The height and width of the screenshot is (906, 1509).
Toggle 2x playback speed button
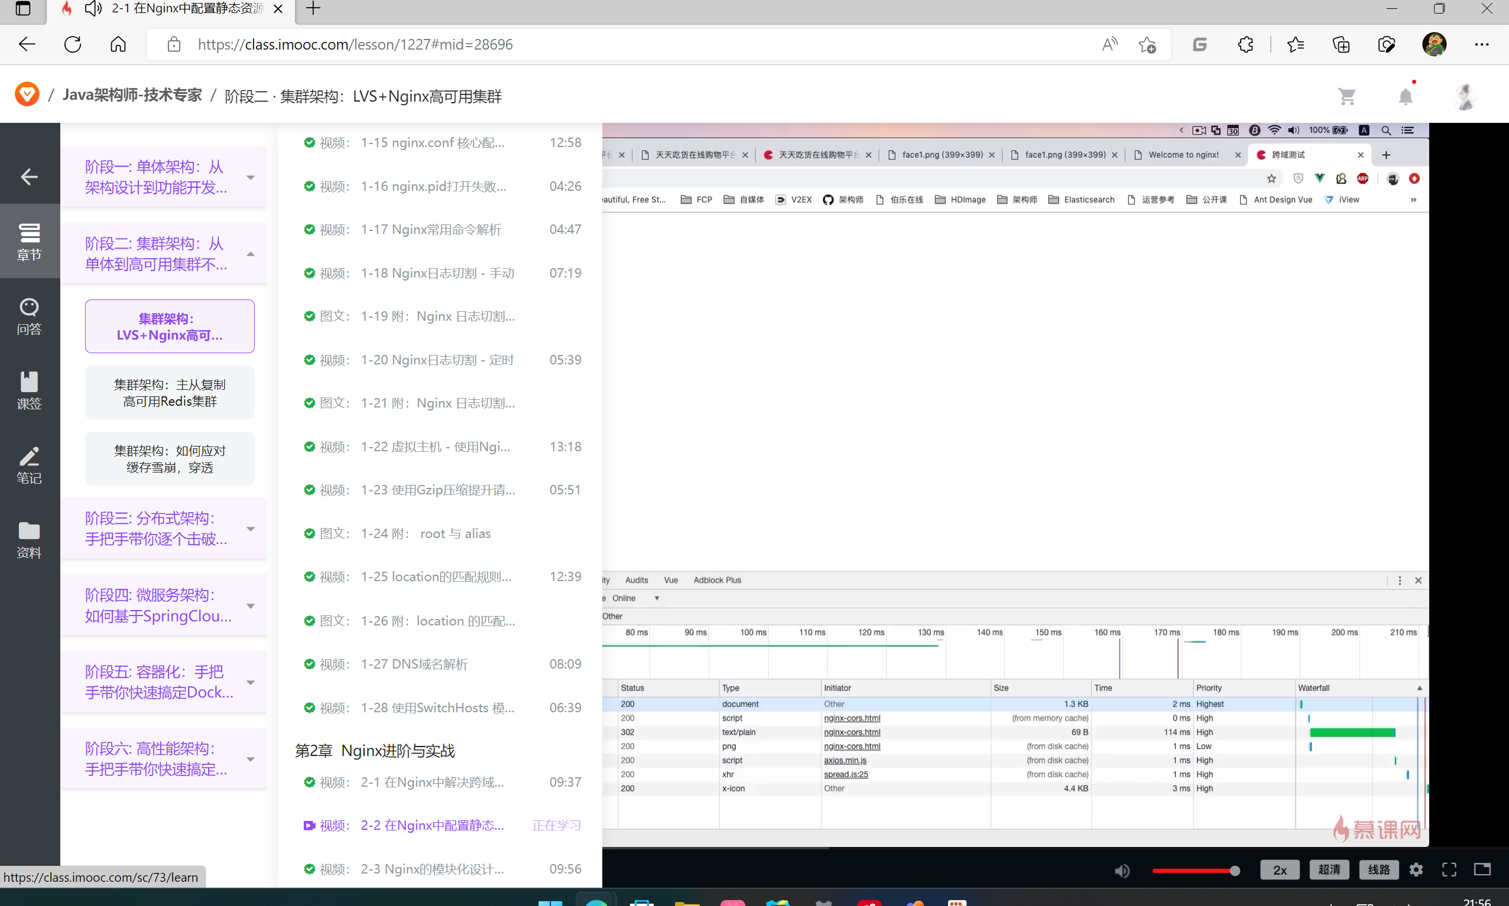coord(1279,869)
